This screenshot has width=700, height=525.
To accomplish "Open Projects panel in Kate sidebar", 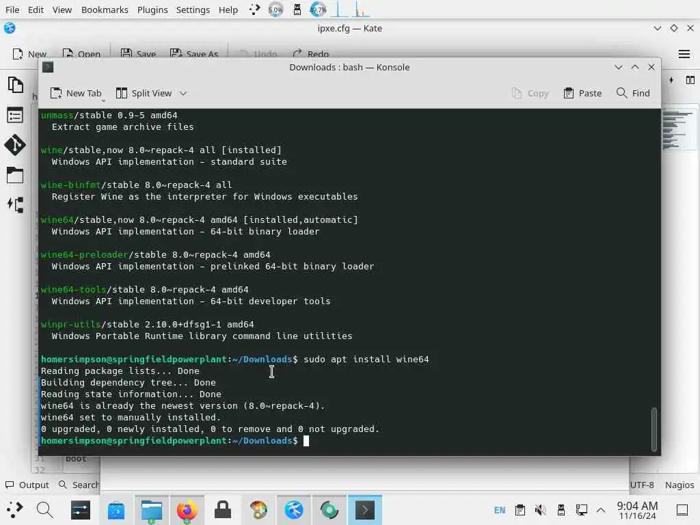I will 15,205.
